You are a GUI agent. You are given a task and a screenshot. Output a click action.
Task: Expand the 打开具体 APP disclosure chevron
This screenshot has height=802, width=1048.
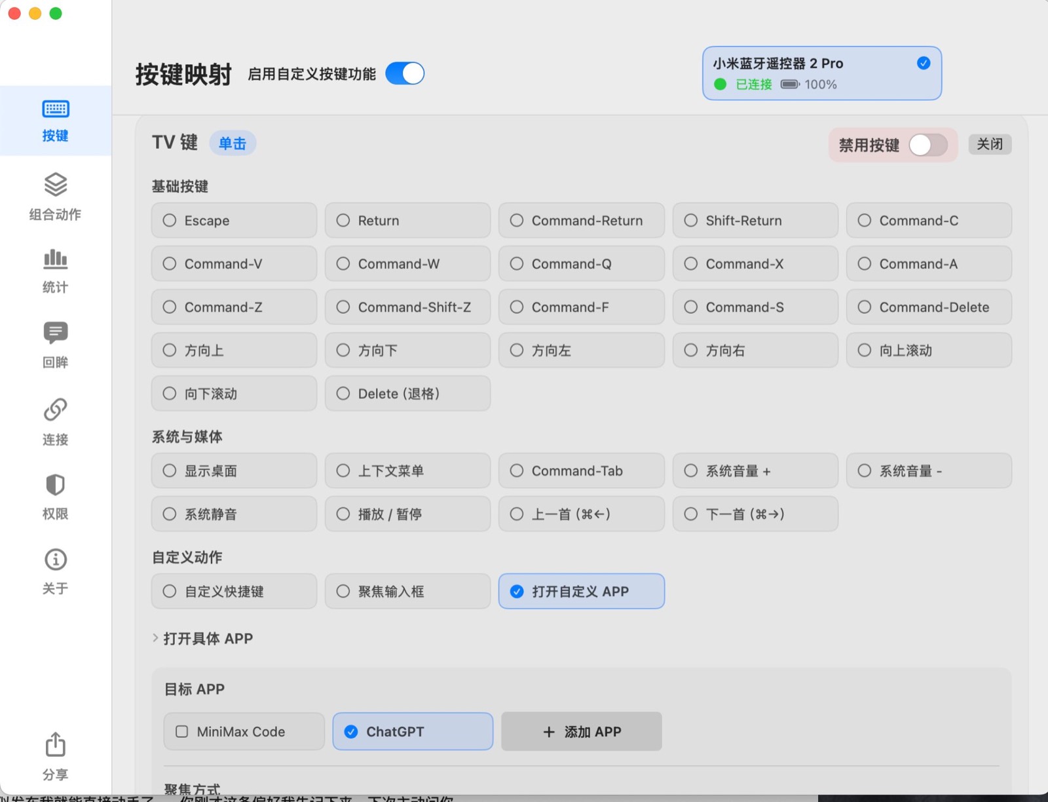pos(155,638)
